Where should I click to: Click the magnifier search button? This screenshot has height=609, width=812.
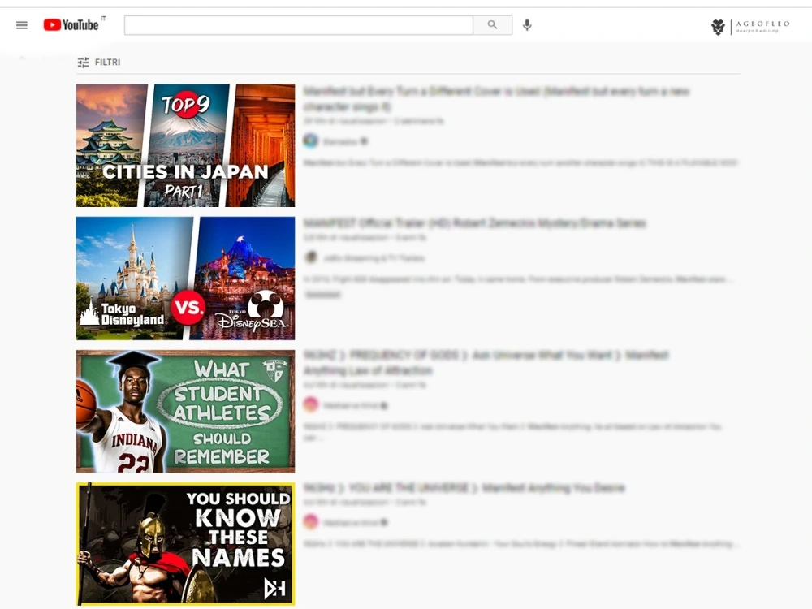pos(493,25)
